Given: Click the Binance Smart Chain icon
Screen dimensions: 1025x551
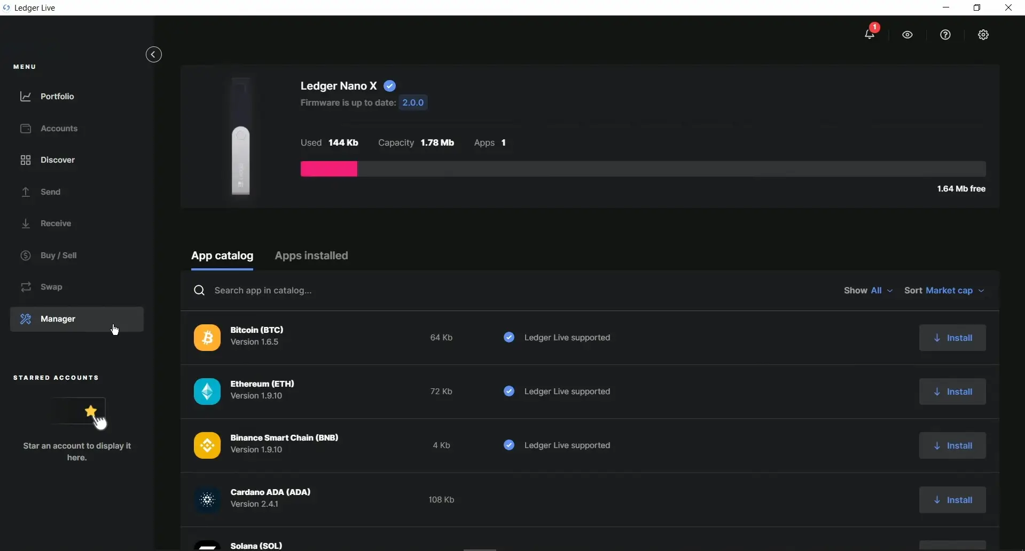Looking at the screenshot, I should [207, 445].
